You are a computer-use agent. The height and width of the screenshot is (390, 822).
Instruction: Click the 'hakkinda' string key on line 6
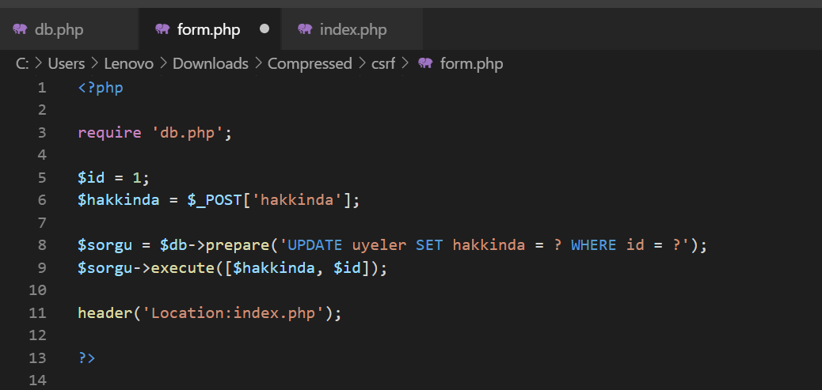click(x=297, y=200)
